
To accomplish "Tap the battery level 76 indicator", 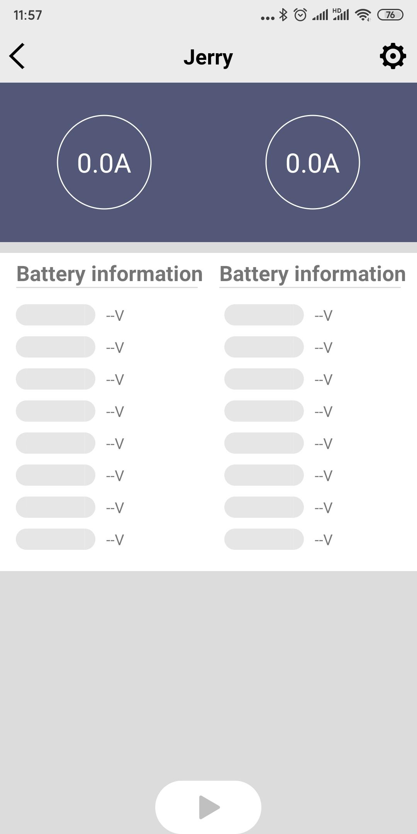I will point(390,15).
